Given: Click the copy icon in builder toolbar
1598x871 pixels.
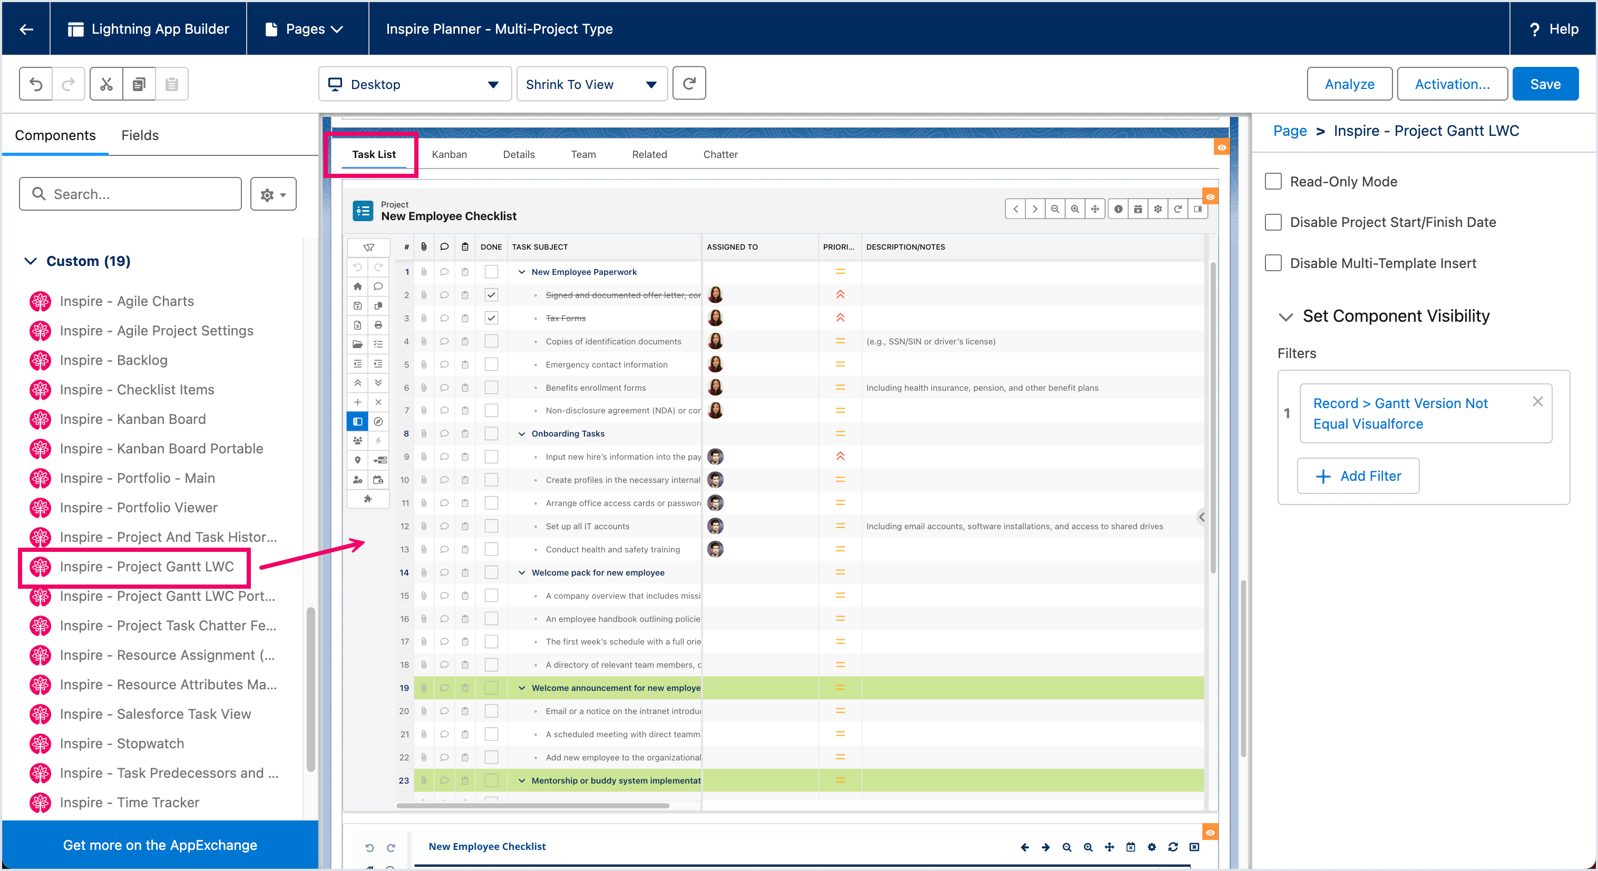Looking at the screenshot, I should coord(139,84).
